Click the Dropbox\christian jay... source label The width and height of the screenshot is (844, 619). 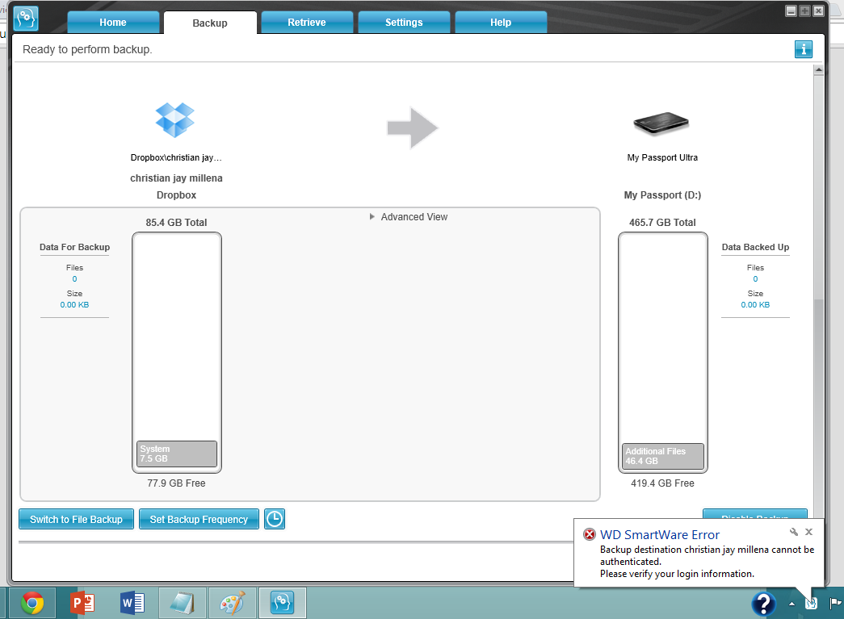[x=176, y=157]
